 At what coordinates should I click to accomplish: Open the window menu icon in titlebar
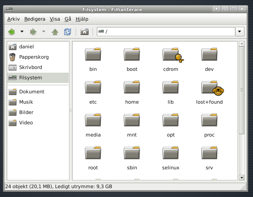point(9,9)
